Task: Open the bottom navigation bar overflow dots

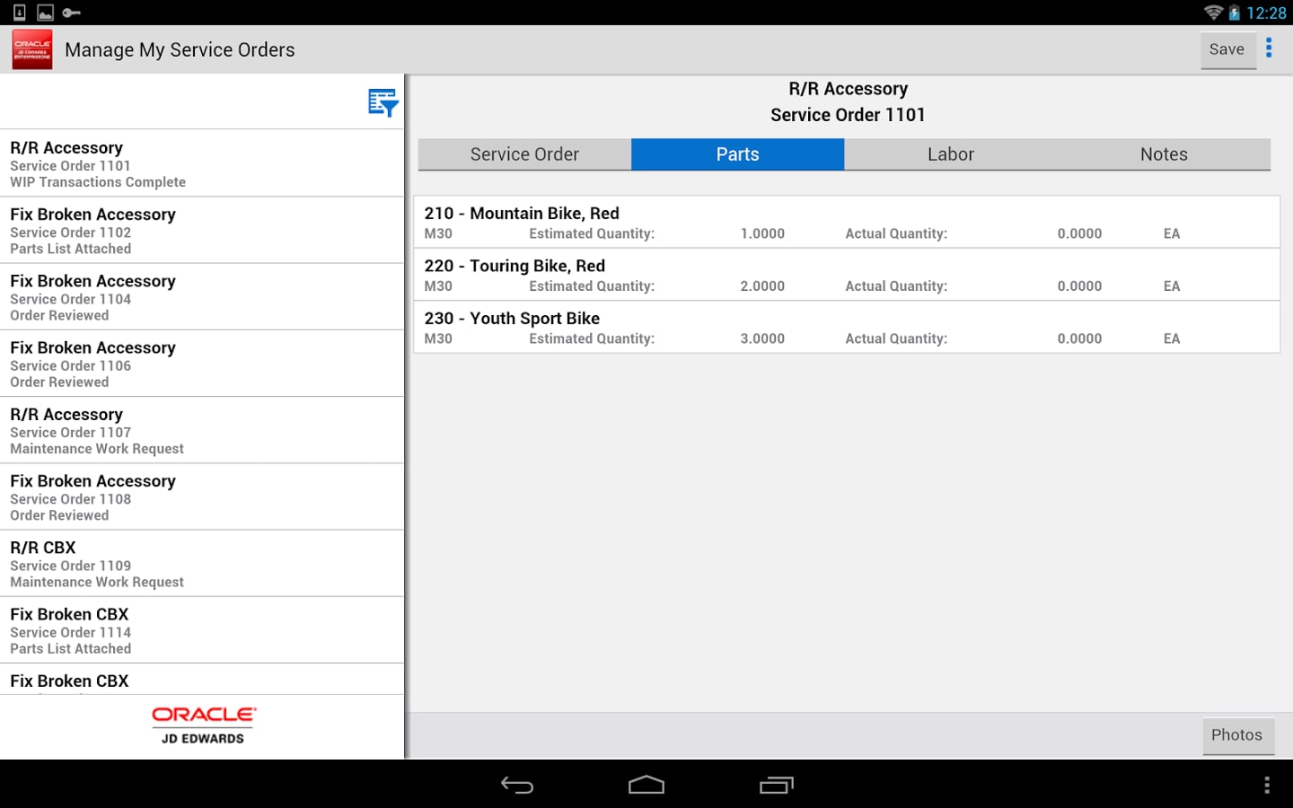Action: tap(1267, 786)
